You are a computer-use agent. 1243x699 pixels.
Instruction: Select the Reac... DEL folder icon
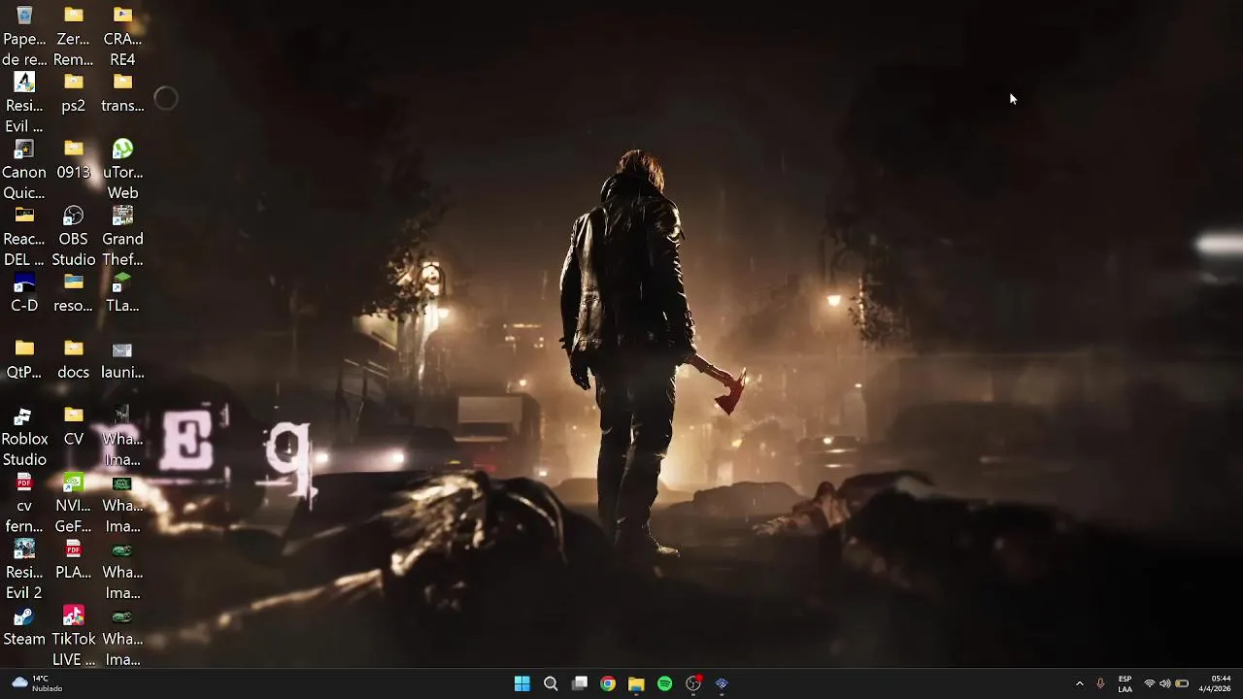24,237
